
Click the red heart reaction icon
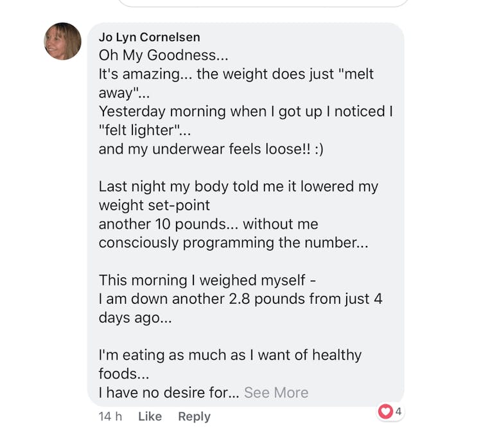click(x=385, y=412)
